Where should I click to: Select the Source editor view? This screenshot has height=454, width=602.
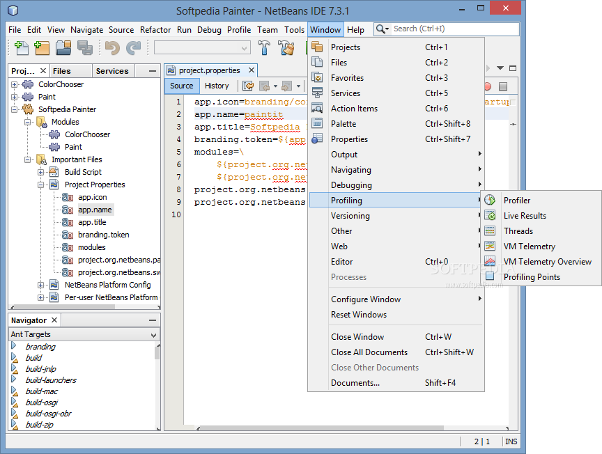182,86
